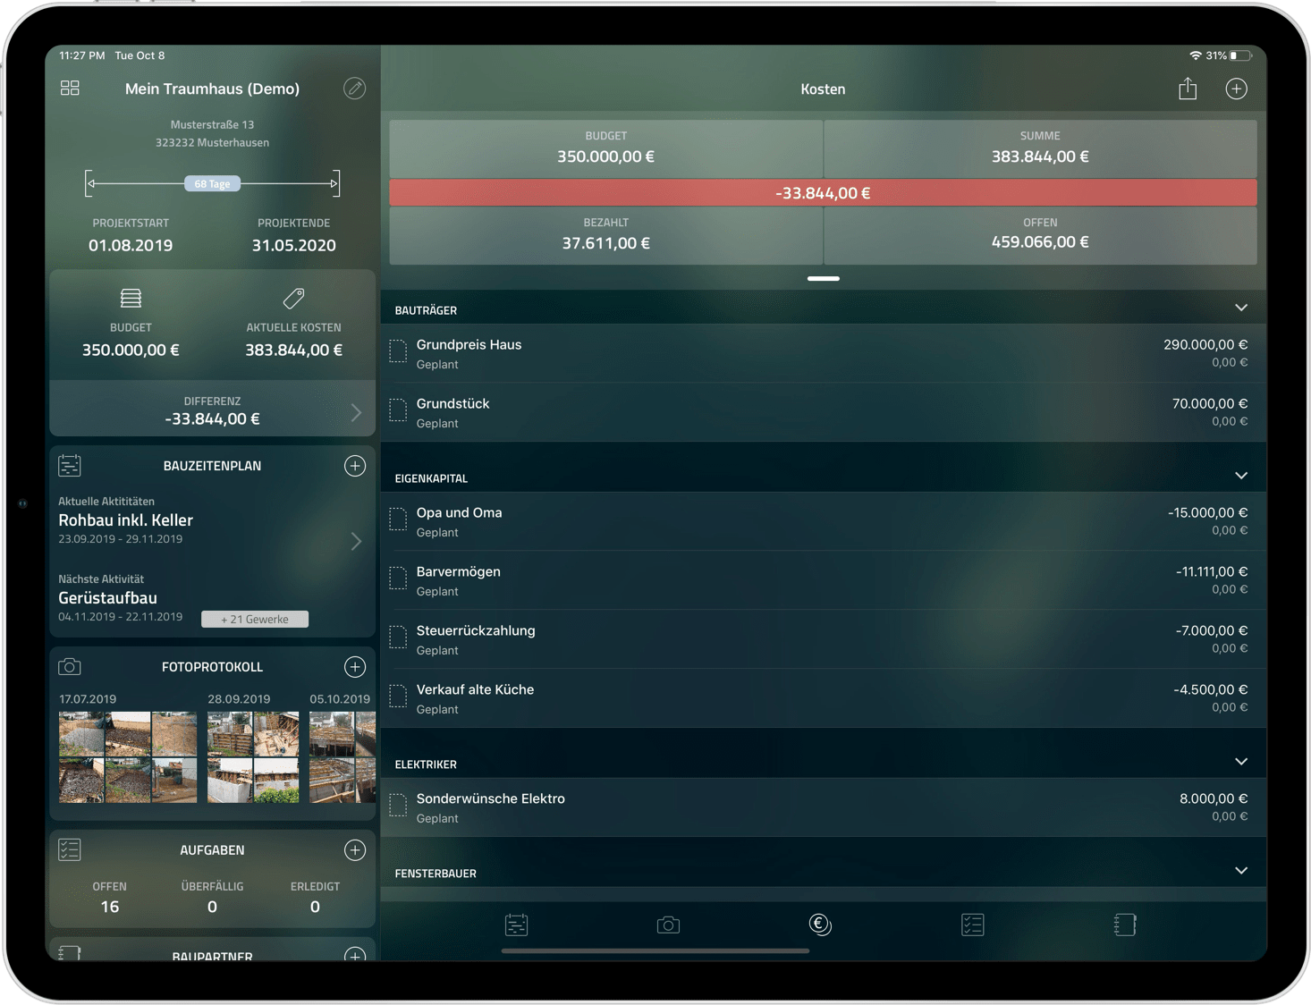Tap the Wi-Fi icon in status bar
Screen dimensions: 1311x1005
pos(1195,55)
